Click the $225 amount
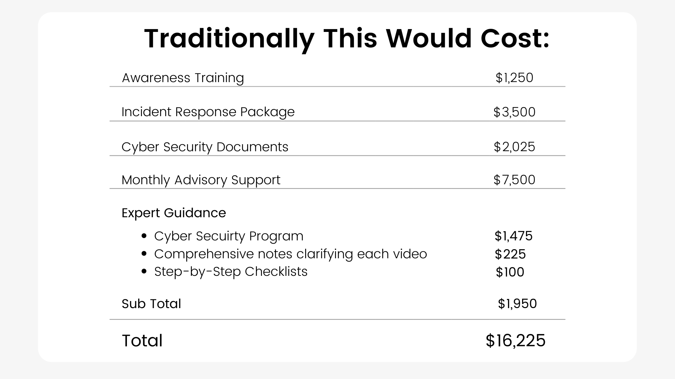The height and width of the screenshot is (379, 675). coord(510,254)
